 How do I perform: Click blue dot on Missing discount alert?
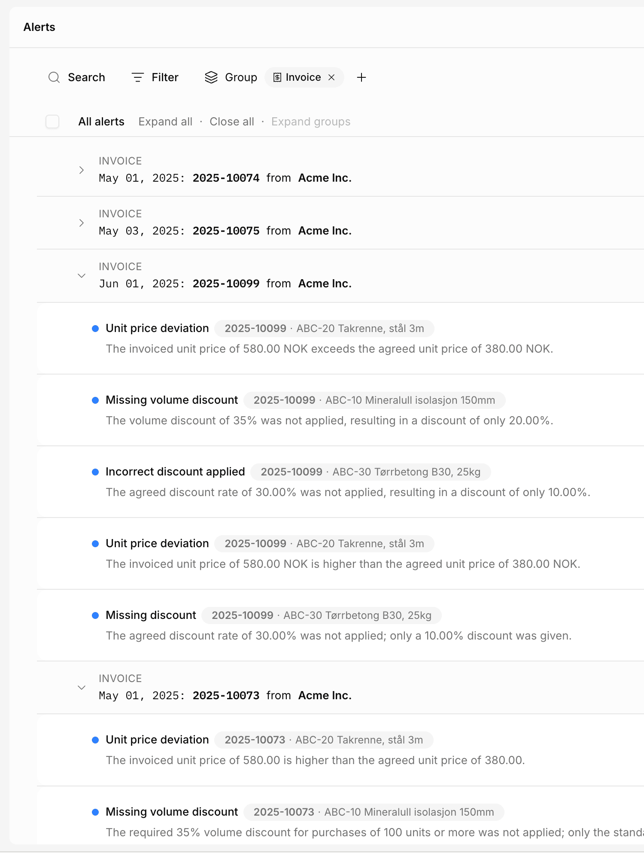[x=95, y=615]
